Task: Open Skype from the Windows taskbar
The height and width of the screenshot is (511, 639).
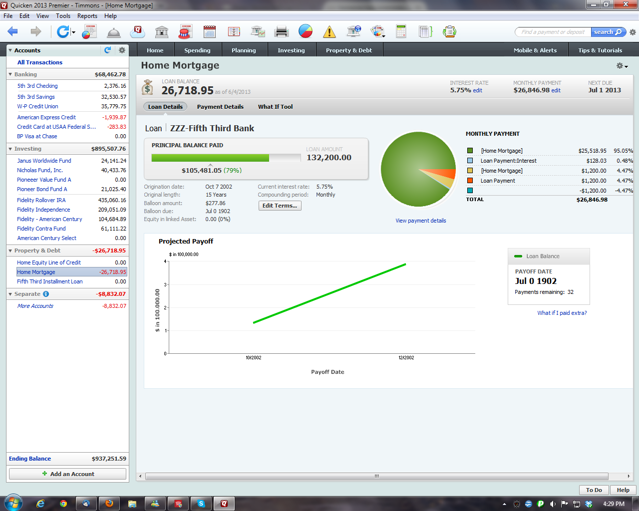Action: 201,504
